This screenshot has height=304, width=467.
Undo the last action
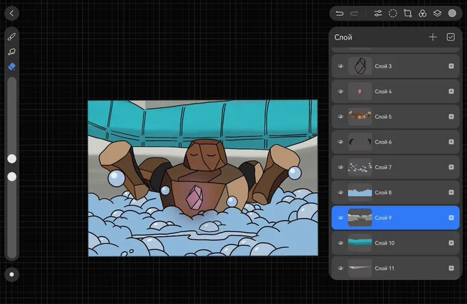pyautogui.click(x=339, y=14)
